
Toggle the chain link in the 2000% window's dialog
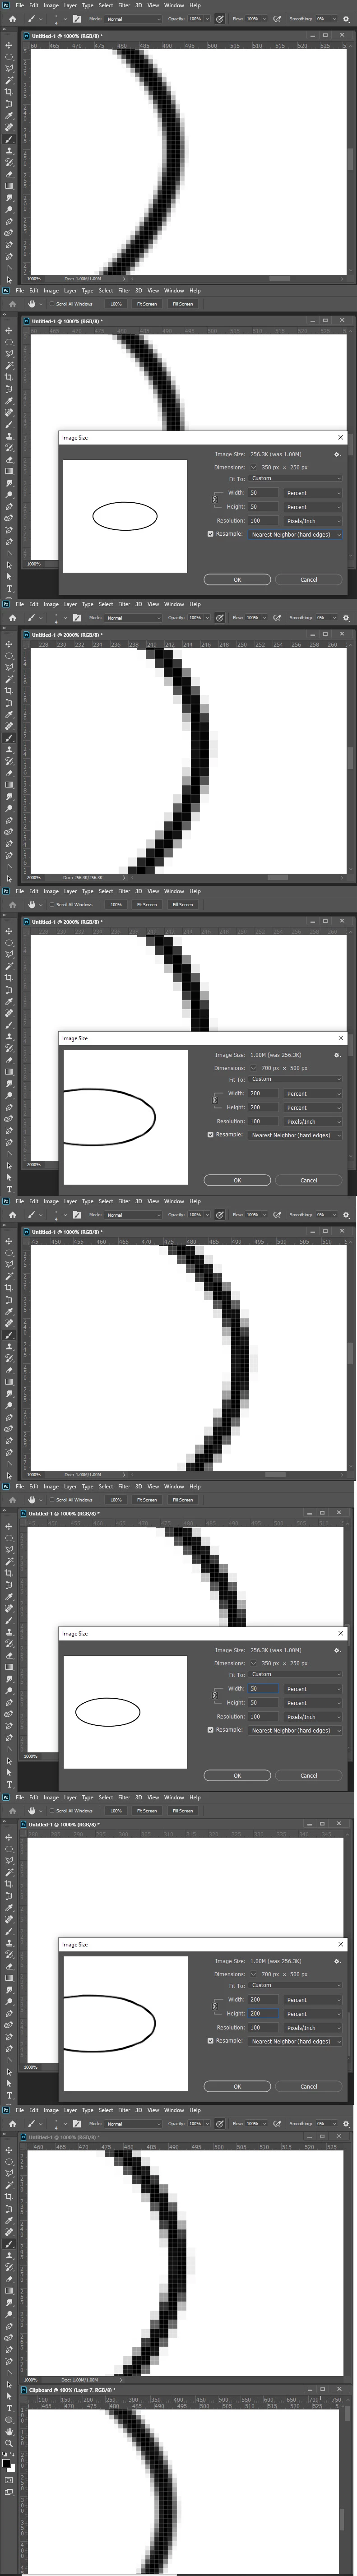coord(214,1100)
